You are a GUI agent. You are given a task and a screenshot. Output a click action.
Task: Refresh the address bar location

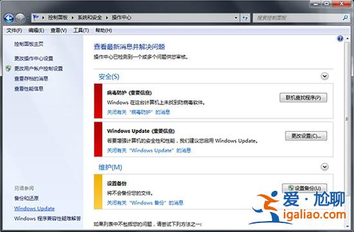245,18
